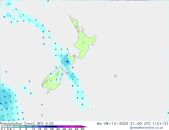
Task: Click the Chatham Islands marker east of mainland
Action: 115,76
